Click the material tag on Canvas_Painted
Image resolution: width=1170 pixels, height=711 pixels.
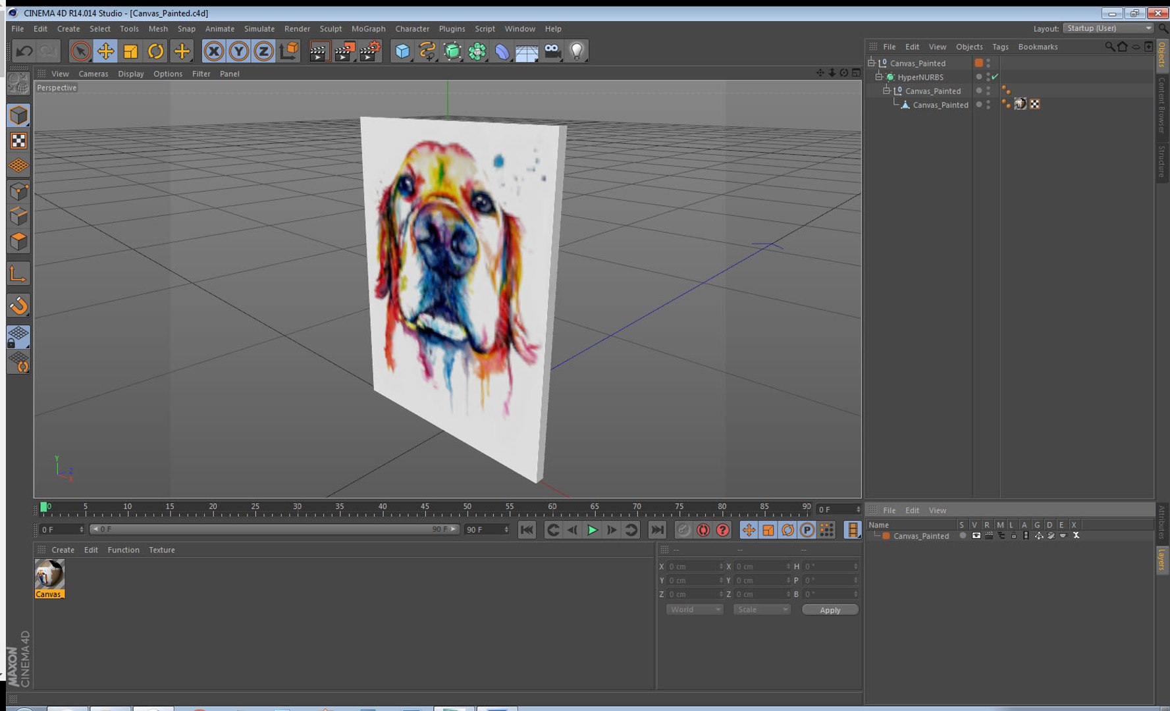tap(1021, 104)
